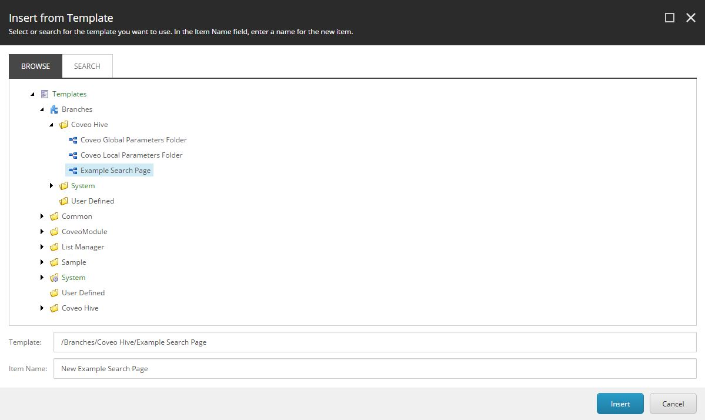Click inside the Item Name field
Screen dimensions: 705x420
(235, 368)
